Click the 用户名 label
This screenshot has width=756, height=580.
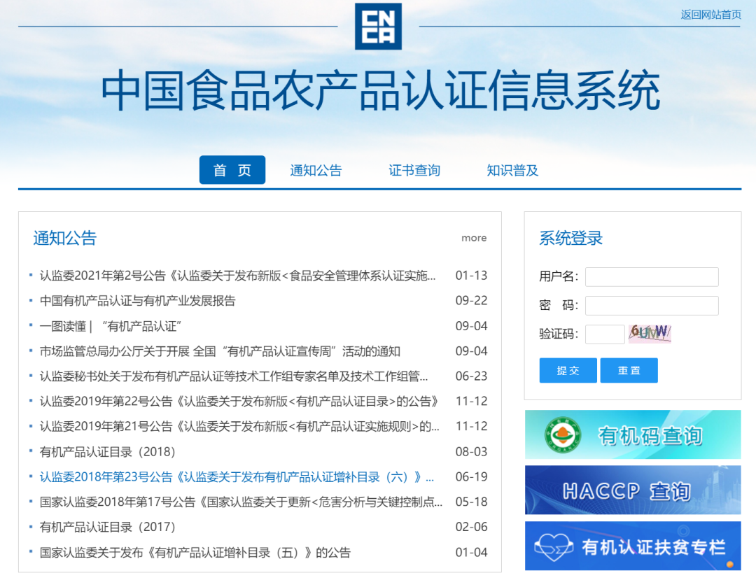(x=559, y=276)
